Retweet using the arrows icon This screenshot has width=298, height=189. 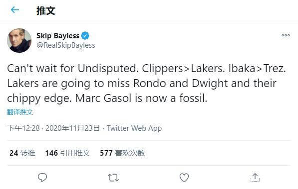pos(113,178)
